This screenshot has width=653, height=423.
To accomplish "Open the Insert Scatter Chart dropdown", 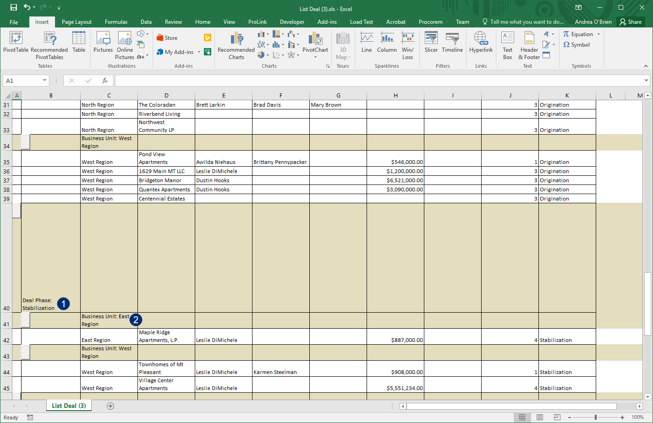I will coord(278,55).
